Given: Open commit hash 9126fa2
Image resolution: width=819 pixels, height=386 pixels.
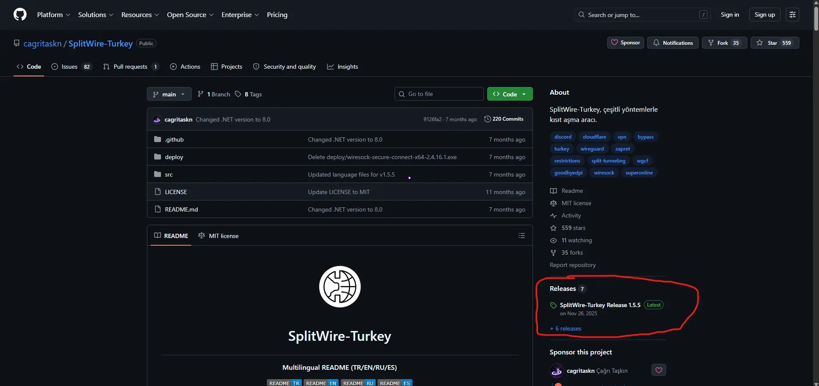Looking at the screenshot, I should click(432, 119).
